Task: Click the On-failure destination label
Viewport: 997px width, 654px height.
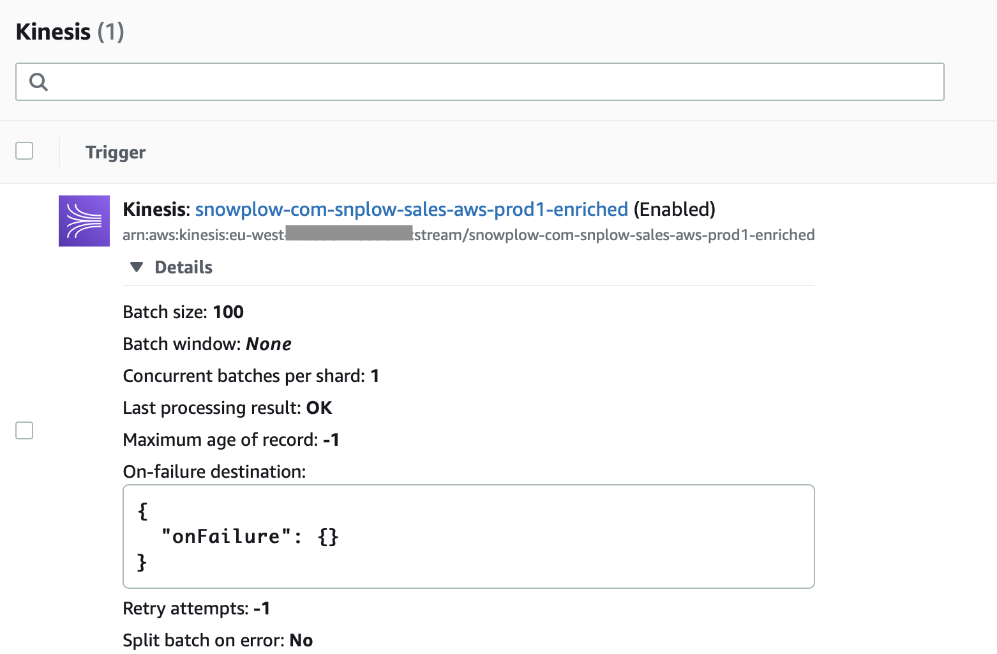Action: coord(214,471)
